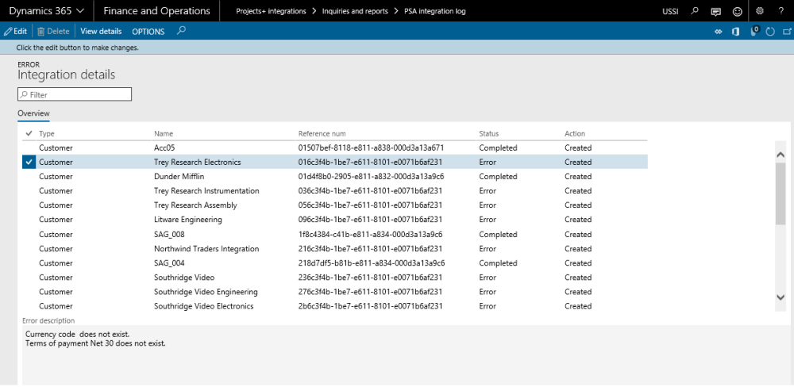Screen dimensions: 794x387
Task: Open the OPTIONS menu tab
Action: tap(148, 32)
